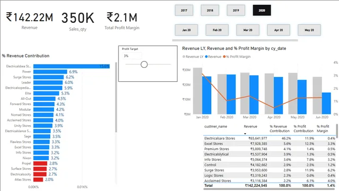
Task: Click the gray Feb 2020 Revenue LY column
Action: [222, 94]
